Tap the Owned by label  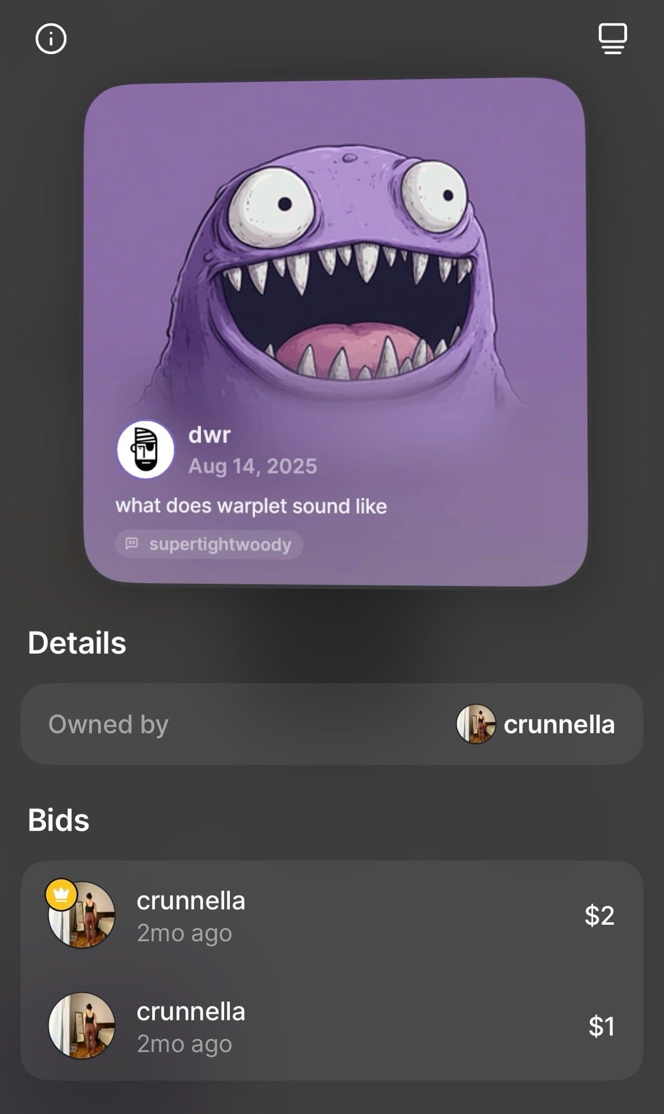(108, 725)
